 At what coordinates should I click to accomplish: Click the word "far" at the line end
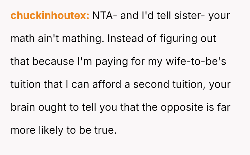click(224, 107)
